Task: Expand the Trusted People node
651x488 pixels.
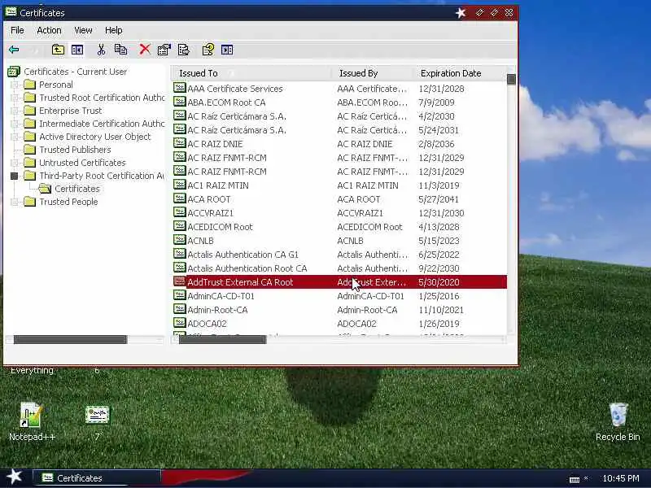Action: pyautogui.click(x=15, y=202)
